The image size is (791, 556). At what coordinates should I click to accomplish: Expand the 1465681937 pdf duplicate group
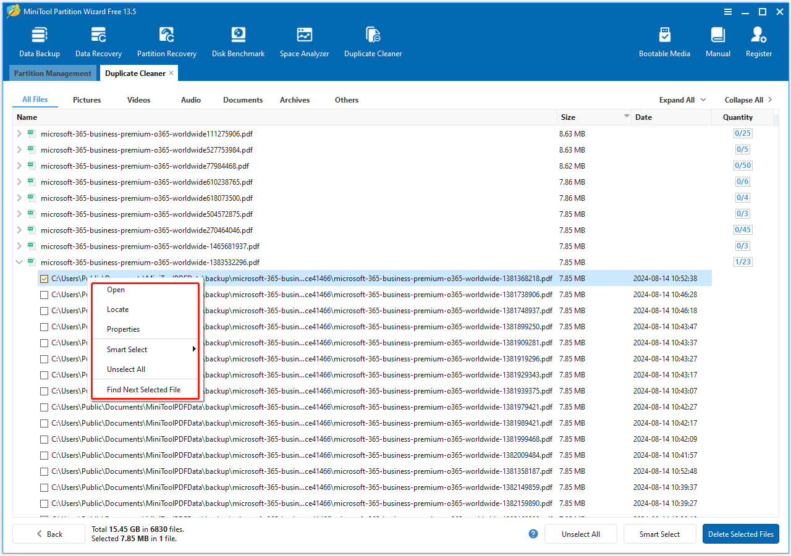click(19, 246)
